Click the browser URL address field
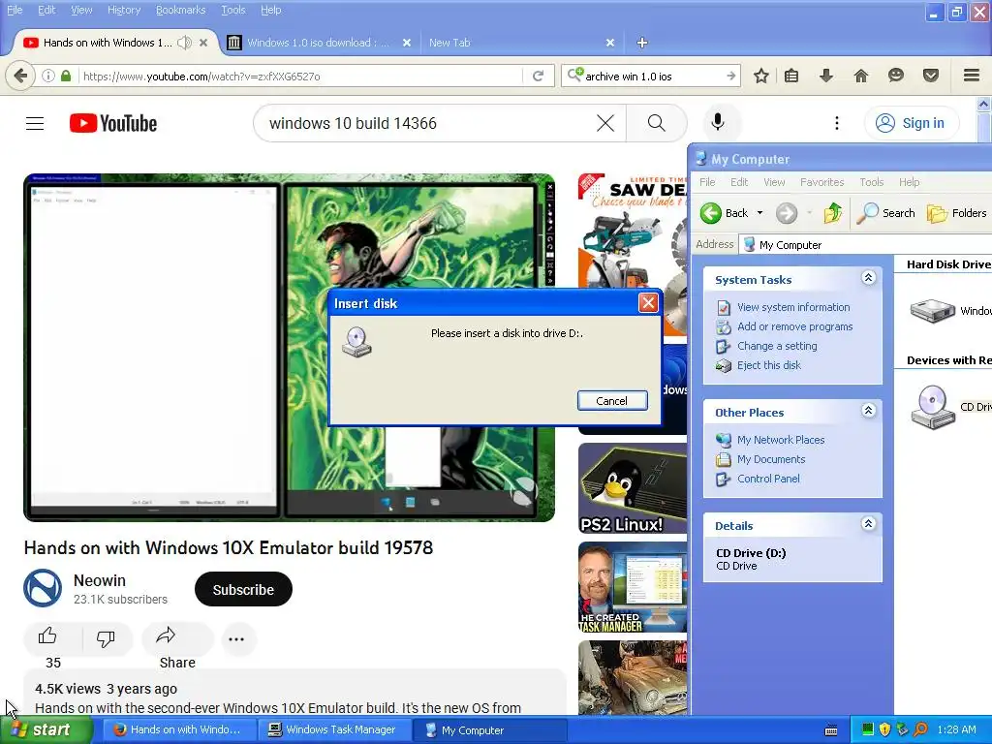Image resolution: width=992 pixels, height=744 pixels. coord(300,77)
